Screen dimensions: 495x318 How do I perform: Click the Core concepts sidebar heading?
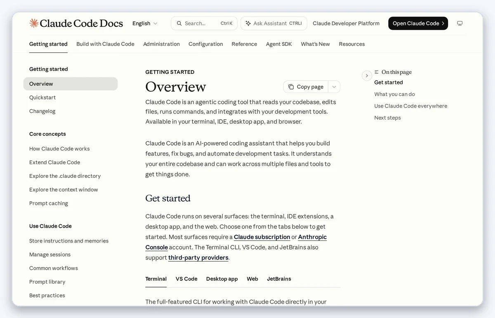(x=47, y=134)
